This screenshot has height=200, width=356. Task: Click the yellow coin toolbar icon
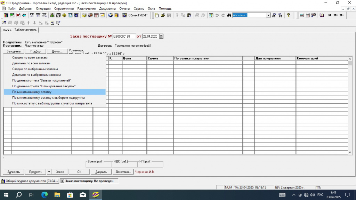tap(64, 15)
